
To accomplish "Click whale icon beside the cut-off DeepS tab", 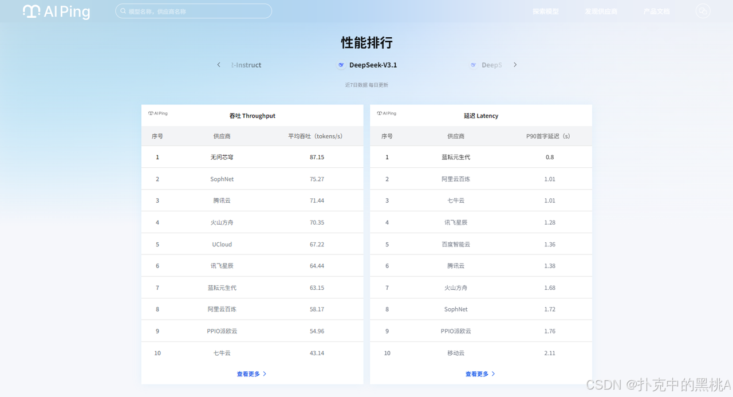I will [473, 65].
